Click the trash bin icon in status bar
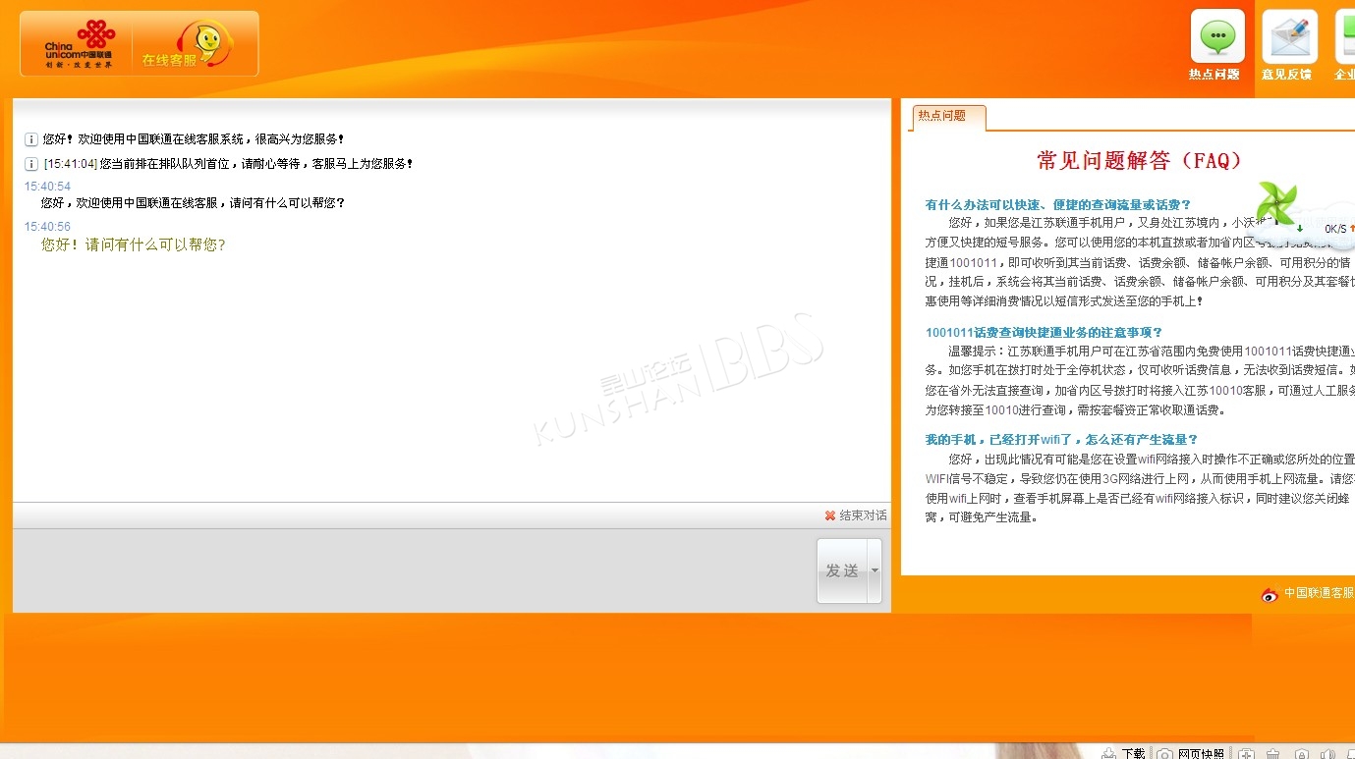Viewport: 1355px width, 759px height. click(x=1272, y=753)
